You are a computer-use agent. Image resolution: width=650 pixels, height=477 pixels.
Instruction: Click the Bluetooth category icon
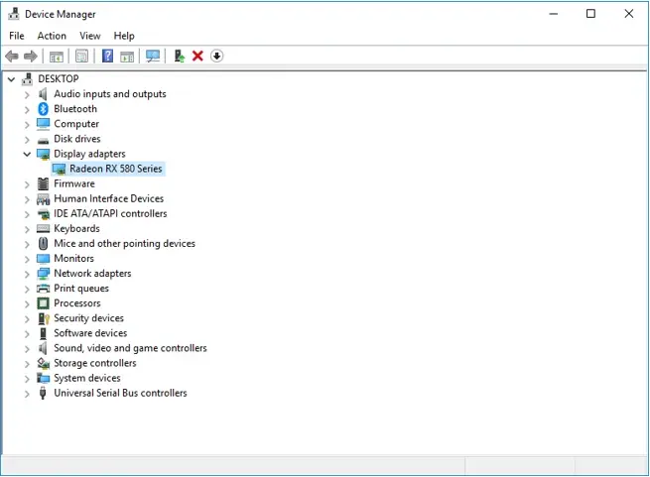tap(43, 109)
